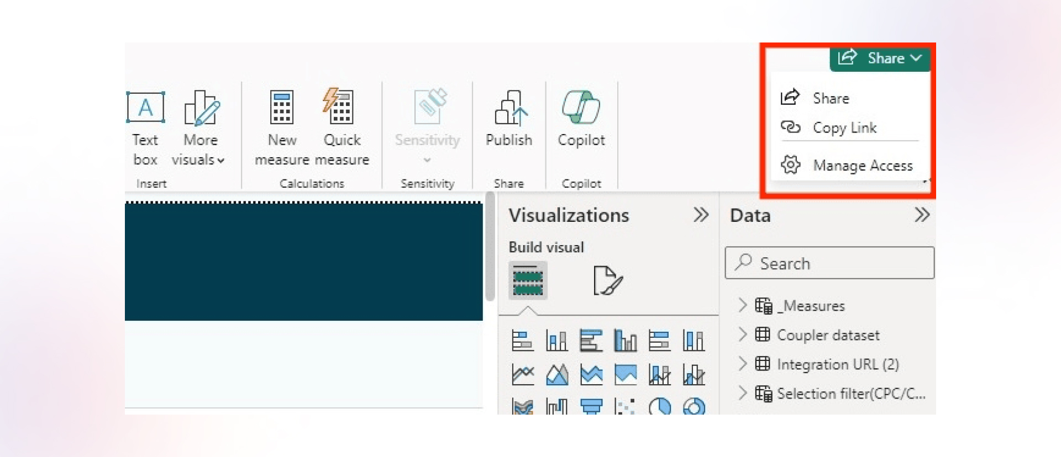
Task: Add a line chart visual
Action: 522,375
